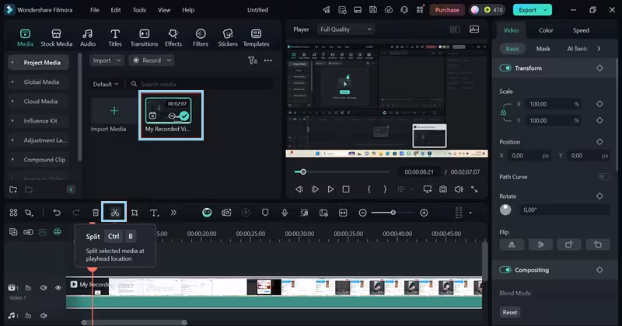Toggle the Compositing switch
622x326 pixels.
tap(505, 270)
